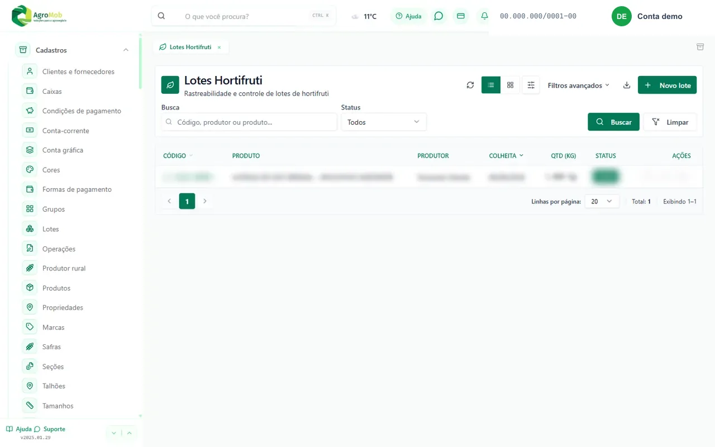Click the refresh icon beside the list view toggle

470,85
